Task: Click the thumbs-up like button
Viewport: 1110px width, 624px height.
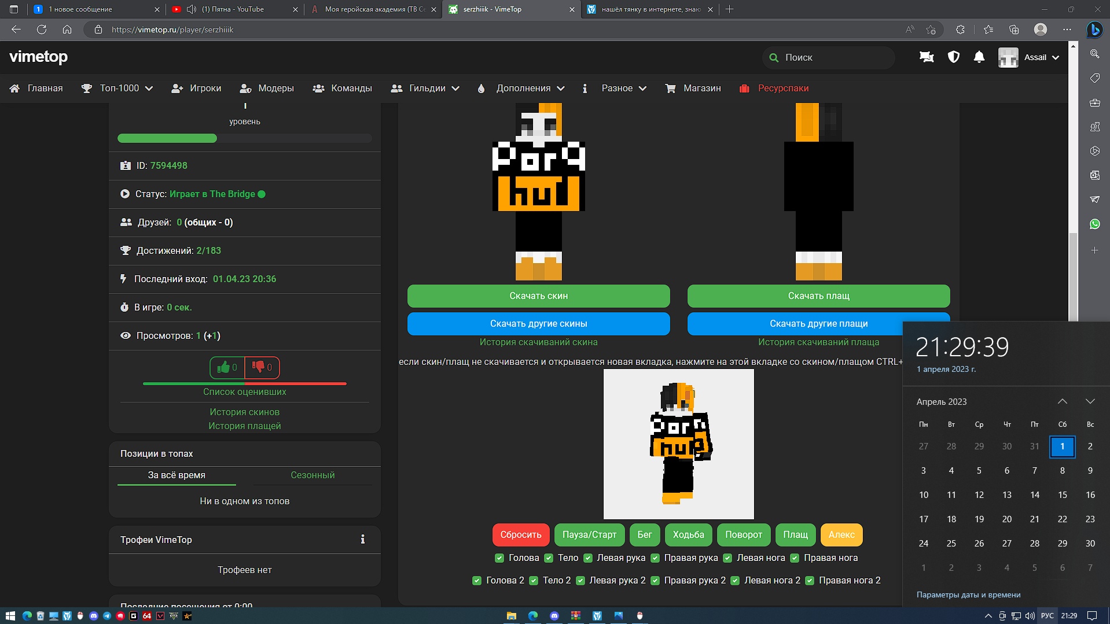Action: tap(227, 367)
